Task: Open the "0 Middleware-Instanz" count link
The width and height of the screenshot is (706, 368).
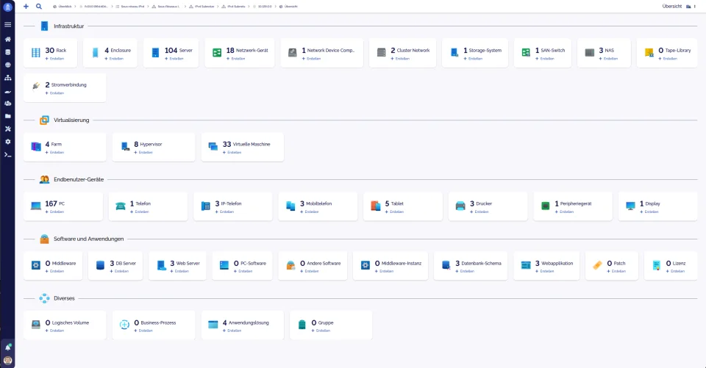Action: [399, 263]
